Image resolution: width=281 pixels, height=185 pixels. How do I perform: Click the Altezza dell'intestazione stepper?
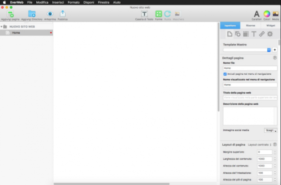point(275,173)
